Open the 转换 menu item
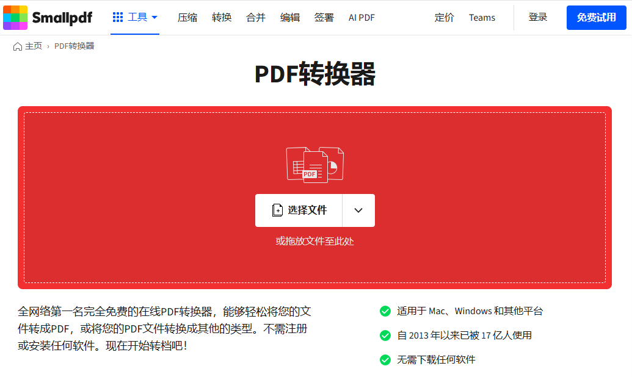 (x=222, y=18)
